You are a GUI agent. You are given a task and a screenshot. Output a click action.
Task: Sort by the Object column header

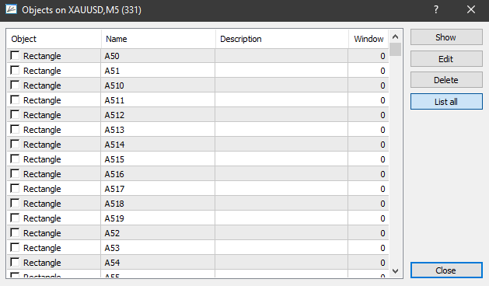point(54,39)
